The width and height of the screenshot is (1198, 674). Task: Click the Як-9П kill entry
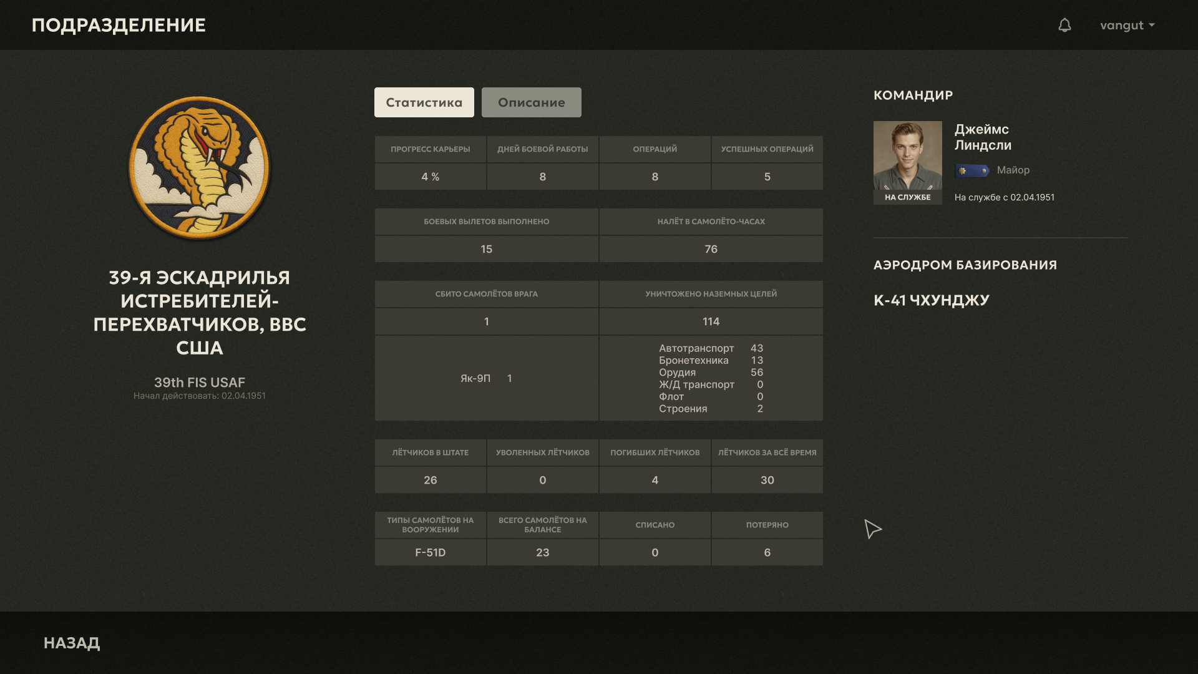pyautogui.click(x=487, y=378)
